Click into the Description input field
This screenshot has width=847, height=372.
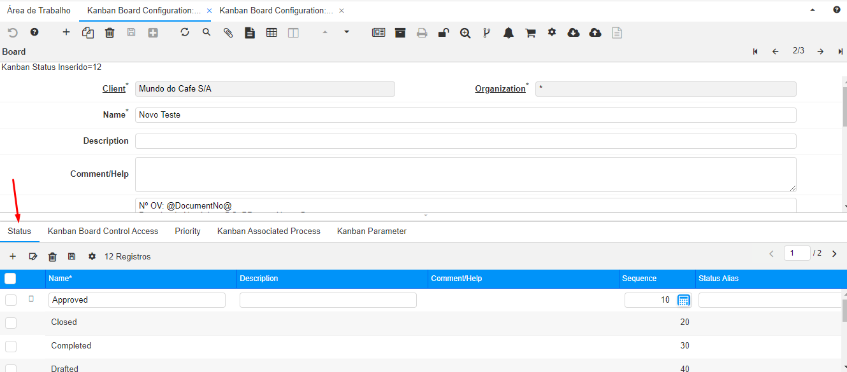point(465,141)
